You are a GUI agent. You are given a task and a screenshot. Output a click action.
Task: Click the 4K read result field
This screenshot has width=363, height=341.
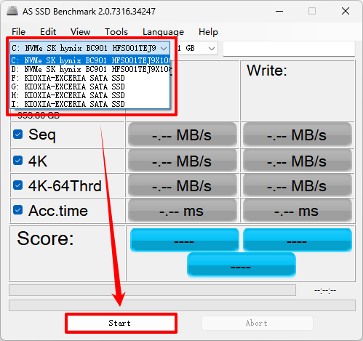pos(183,161)
